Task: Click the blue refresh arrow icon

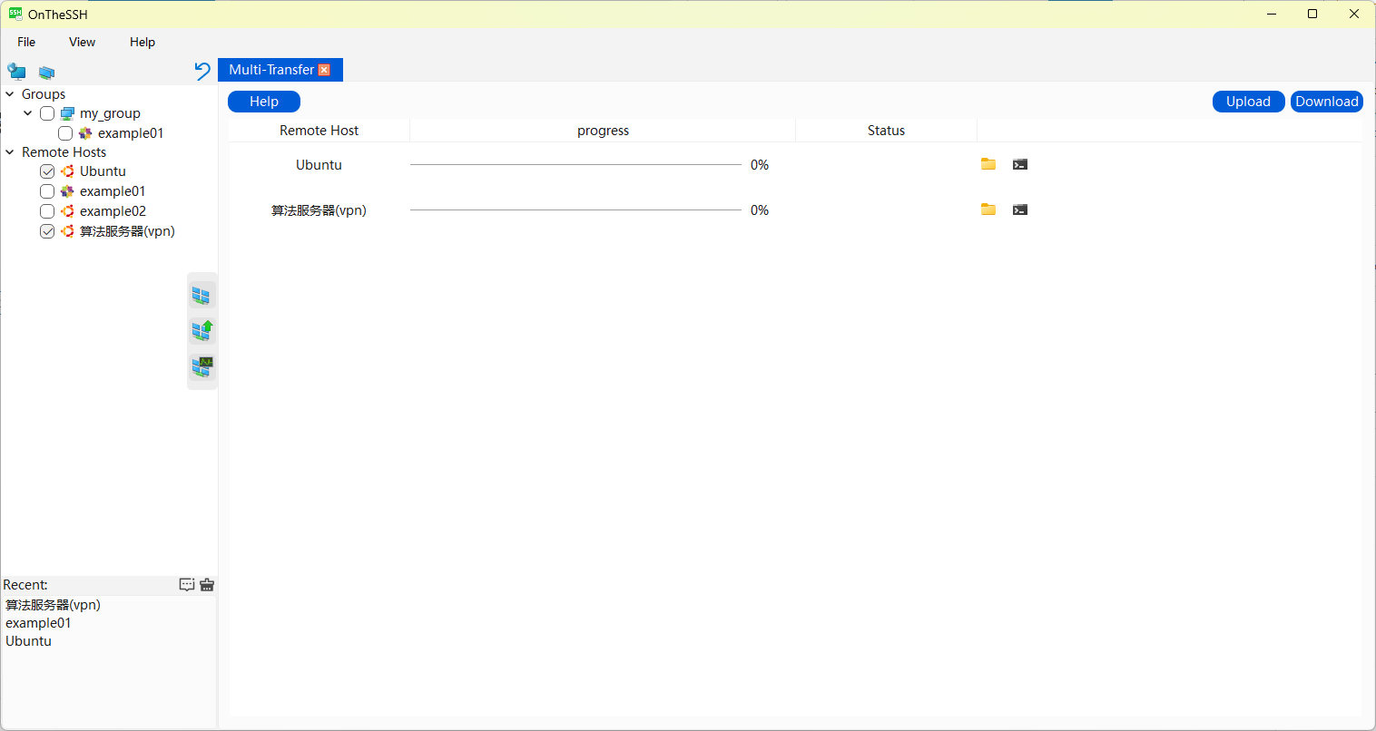Action: click(x=202, y=71)
